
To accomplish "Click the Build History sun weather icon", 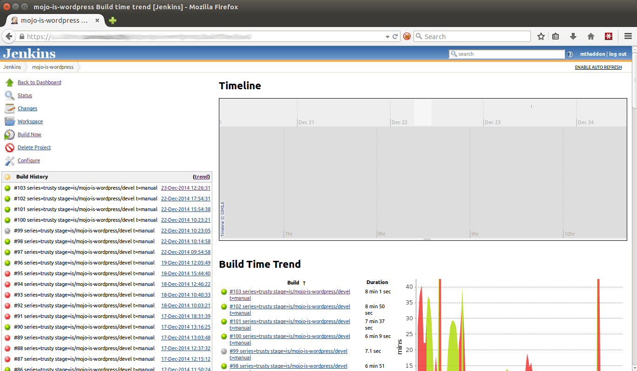I will click(7, 177).
